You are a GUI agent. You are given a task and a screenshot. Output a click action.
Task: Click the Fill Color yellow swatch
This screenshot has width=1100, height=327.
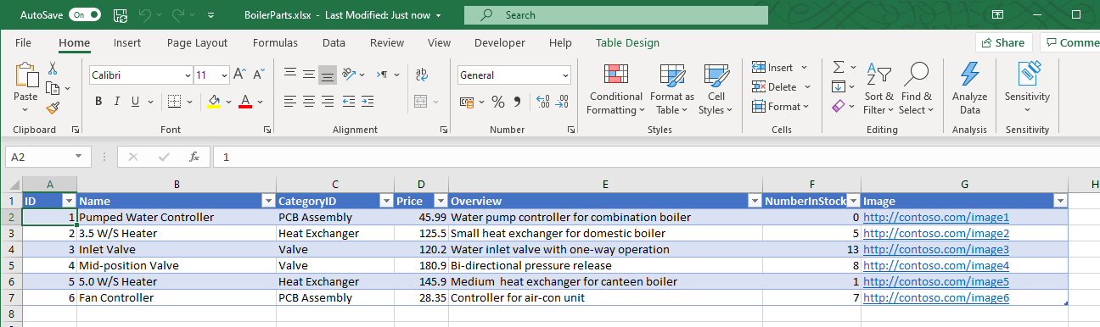214,102
